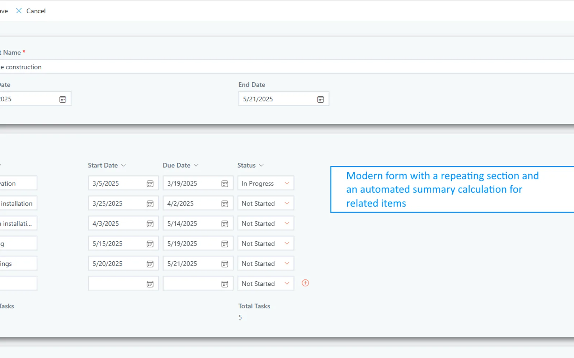Open due date calendar for 5/19/2025 row
Screen dimensions: 574x358
pos(225,244)
